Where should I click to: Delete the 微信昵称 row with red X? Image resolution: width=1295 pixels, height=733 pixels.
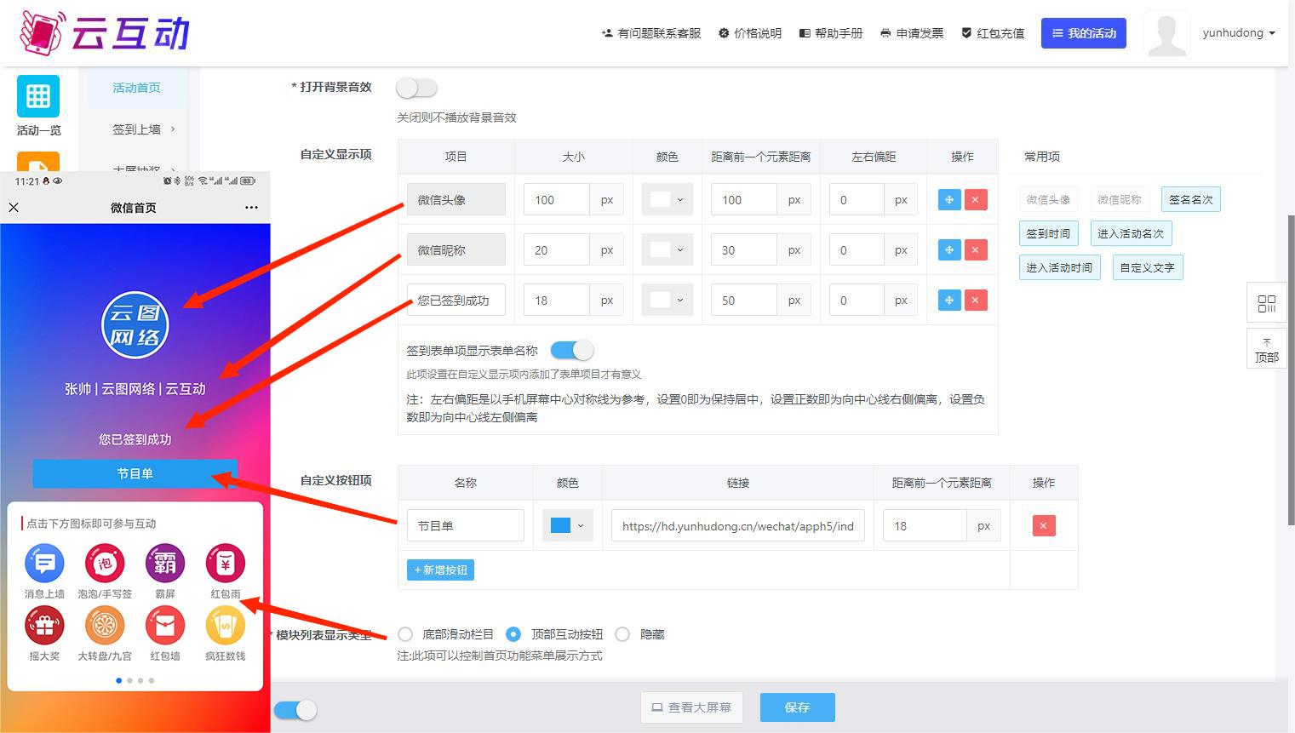coord(975,250)
